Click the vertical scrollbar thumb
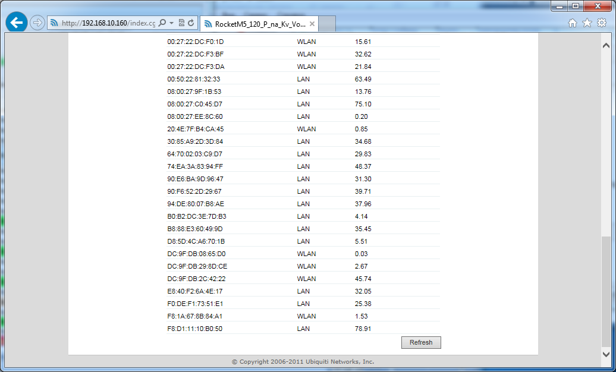The width and height of the screenshot is (616, 372). click(606, 291)
